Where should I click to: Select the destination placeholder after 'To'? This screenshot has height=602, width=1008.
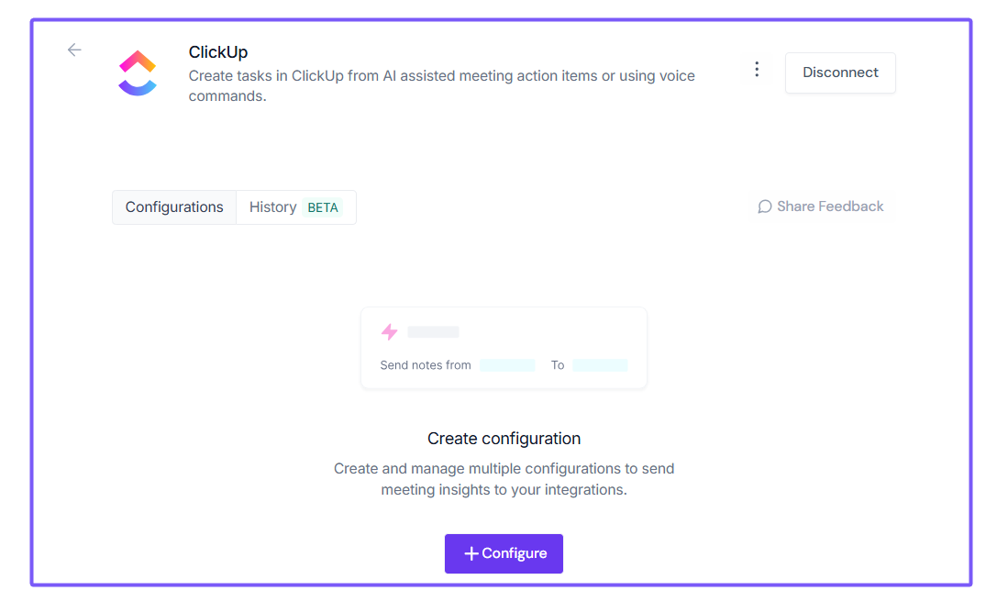(600, 365)
